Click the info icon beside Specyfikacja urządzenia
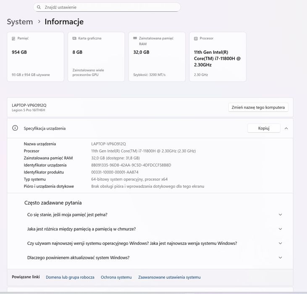307x294 pixels. [x=15, y=128]
